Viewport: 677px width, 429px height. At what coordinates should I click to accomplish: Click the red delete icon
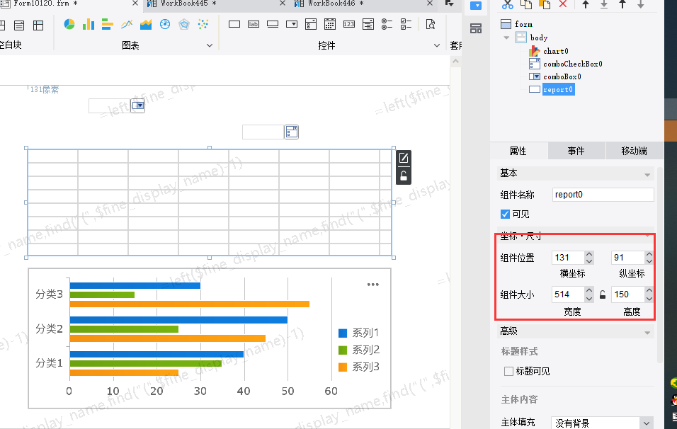tap(563, 4)
